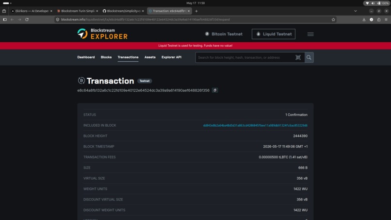Go back to the previous page
The height and width of the screenshot is (220, 391).
(12, 19)
